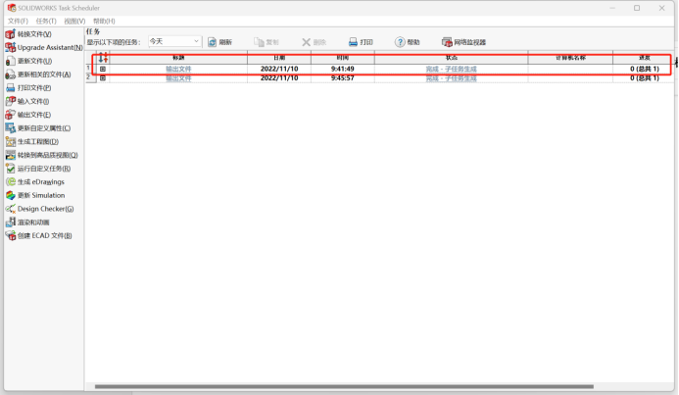Open the 生成工程图(D) create drawings task
Screen dimensions: 679x395
(32, 141)
